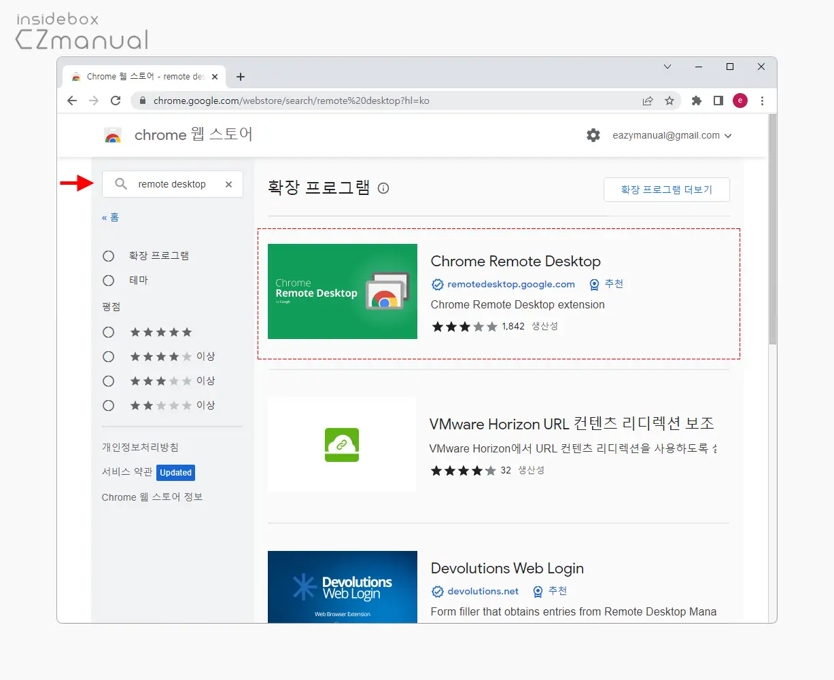Open the Chrome Remote Desktop title
The height and width of the screenshot is (680, 834).
516,262
